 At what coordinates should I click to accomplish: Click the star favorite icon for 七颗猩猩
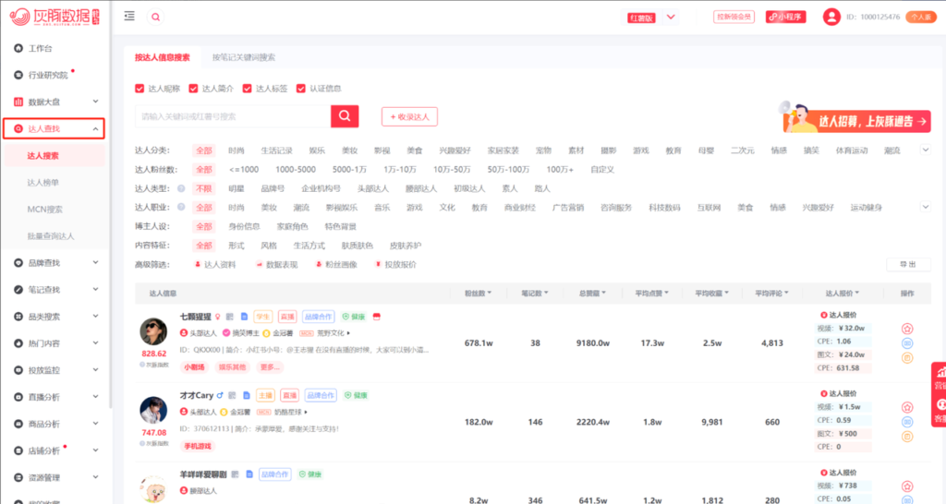pyautogui.click(x=907, y=329)
